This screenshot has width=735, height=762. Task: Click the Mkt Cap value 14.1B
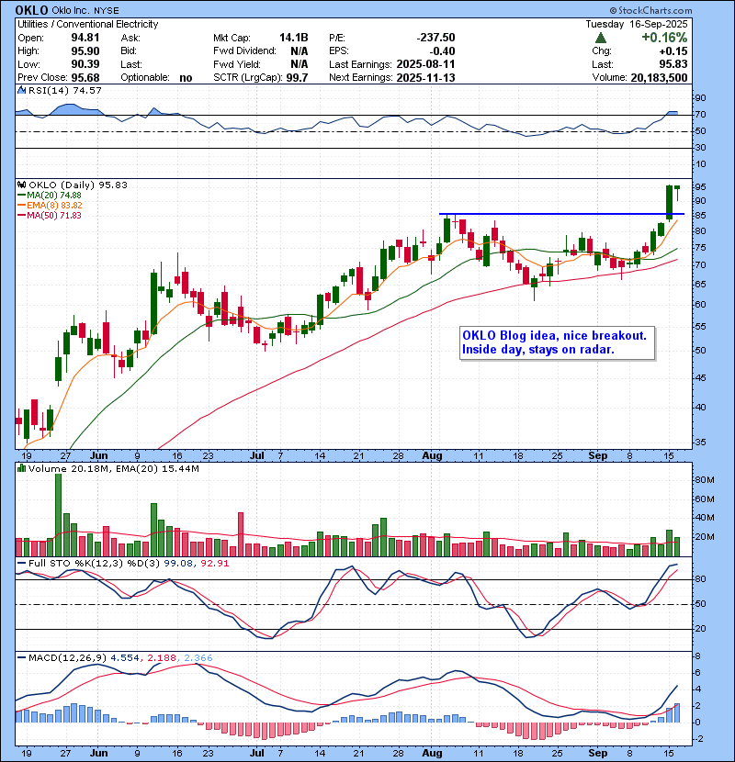pos(293,38)
